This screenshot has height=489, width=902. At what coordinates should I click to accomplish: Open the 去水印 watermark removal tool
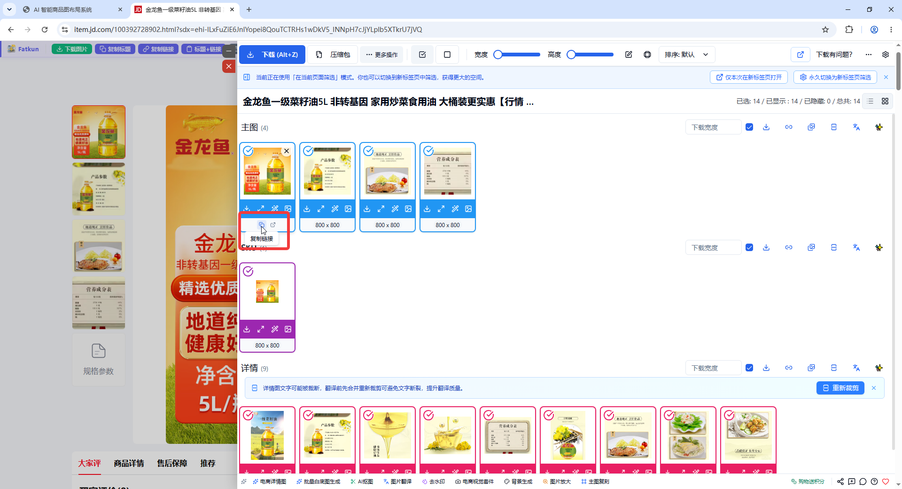click(x=433, y=481)
